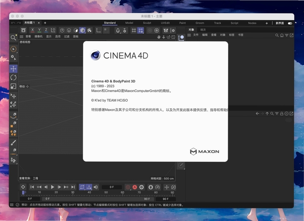Open the filter icon in Object Manager
The width and height of the screenshot is (304, 221).
point(287,35)
